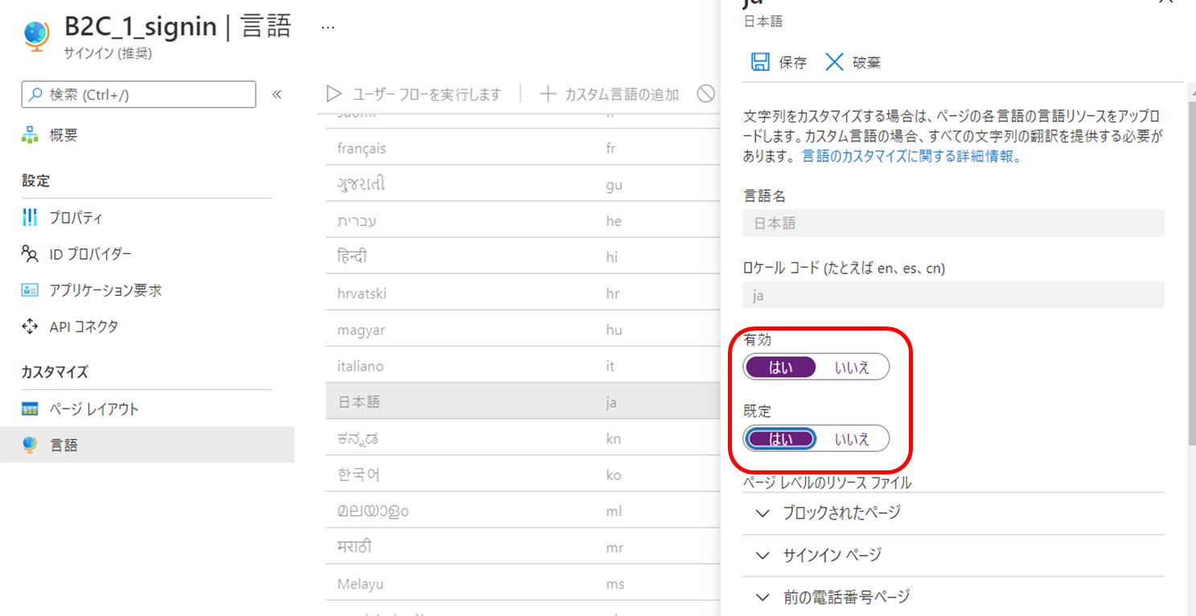Image resolution: width=1196 pixels, height=616 pixels.
Task: Click the API コネクタ arrows icon
Action: tap(30, 326)
